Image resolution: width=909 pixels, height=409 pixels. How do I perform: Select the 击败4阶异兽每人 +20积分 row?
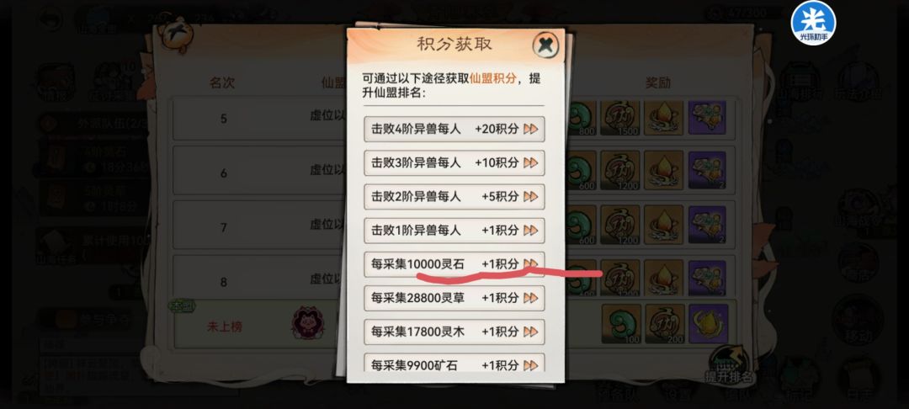(454, 130)
